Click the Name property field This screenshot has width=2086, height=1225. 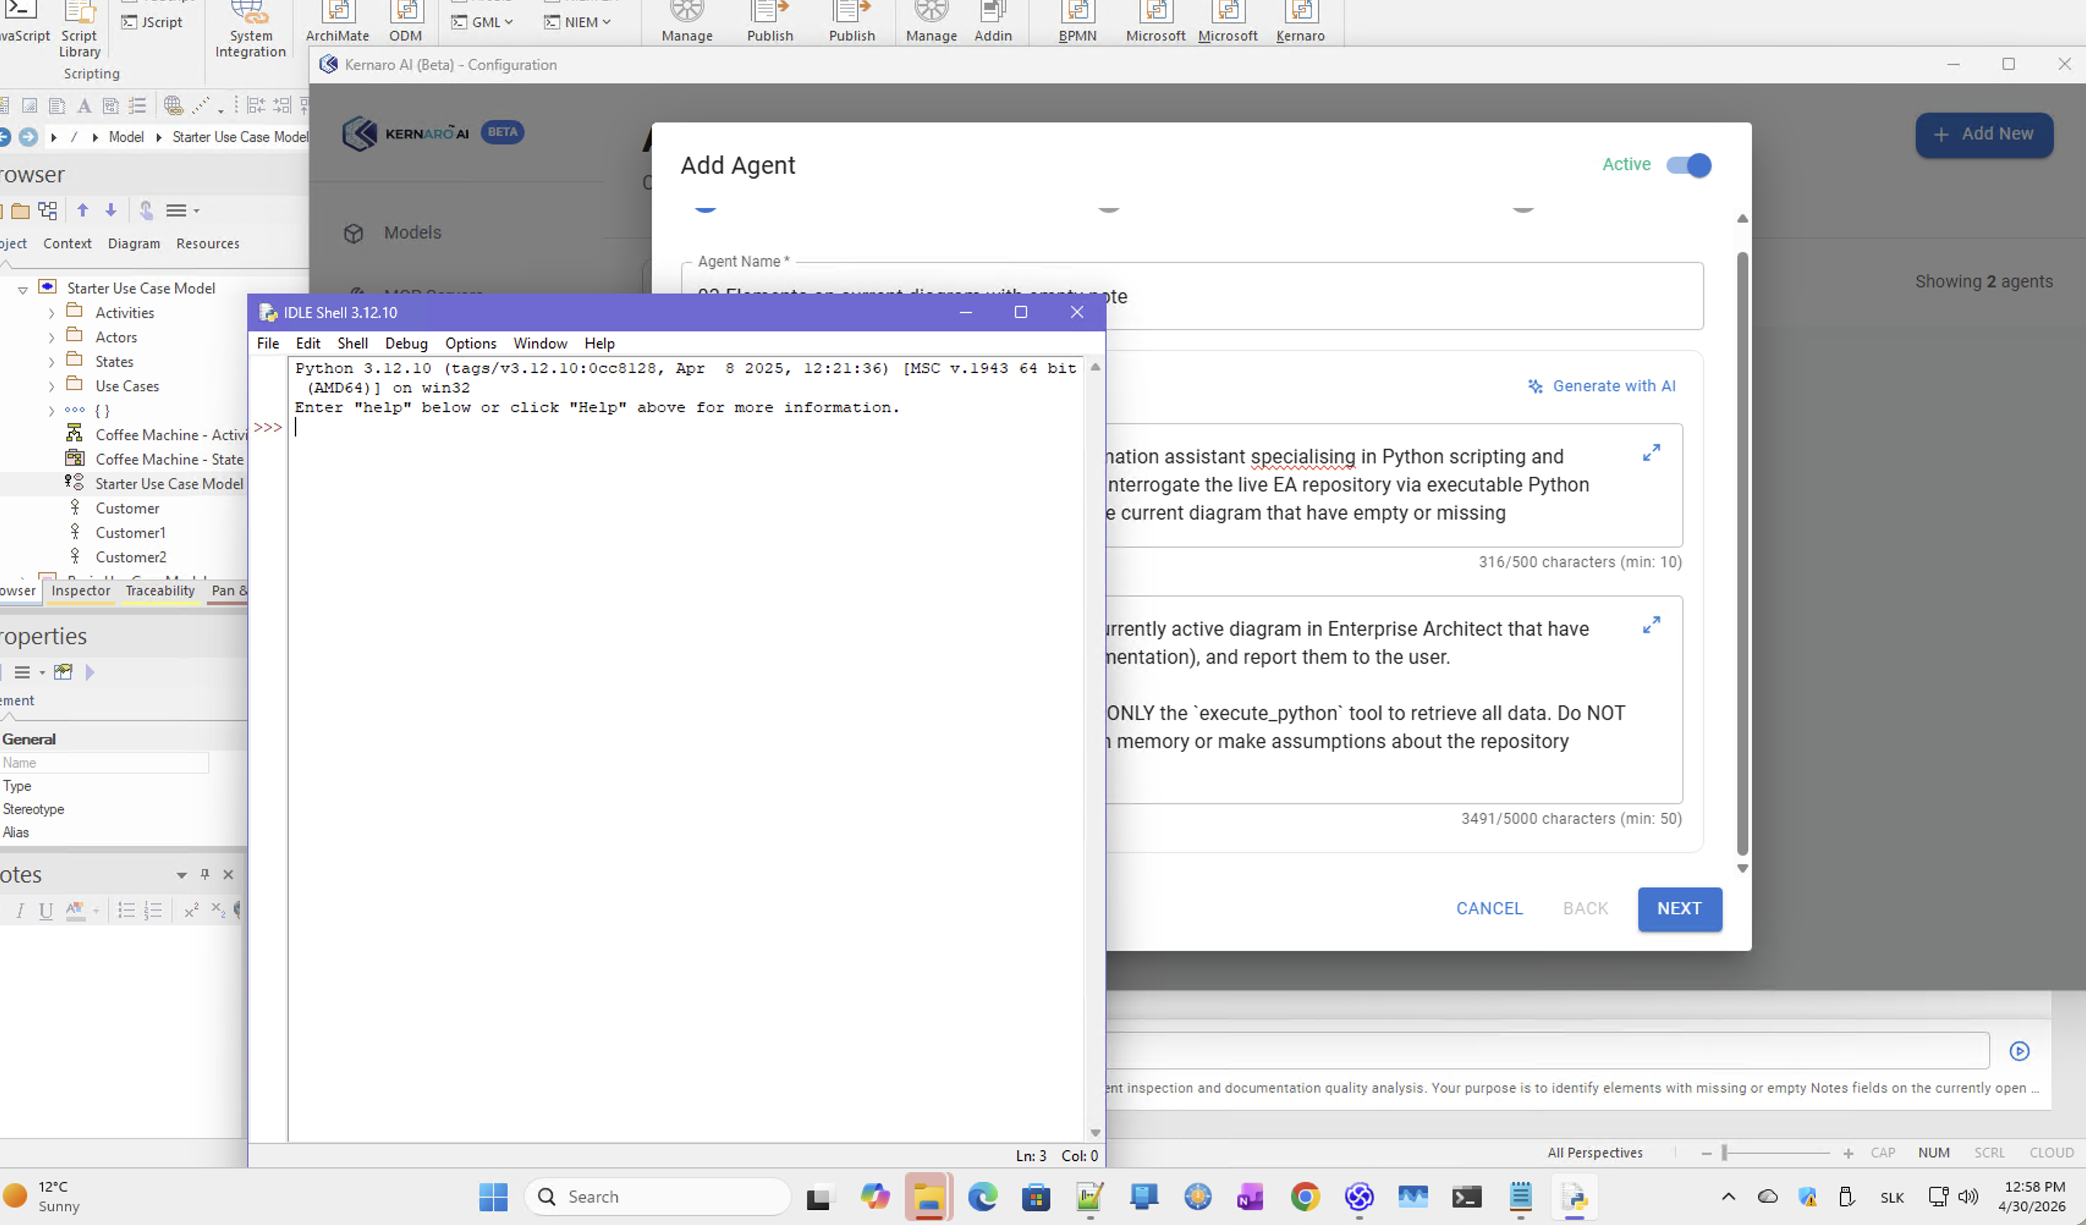tap(105, 762)
